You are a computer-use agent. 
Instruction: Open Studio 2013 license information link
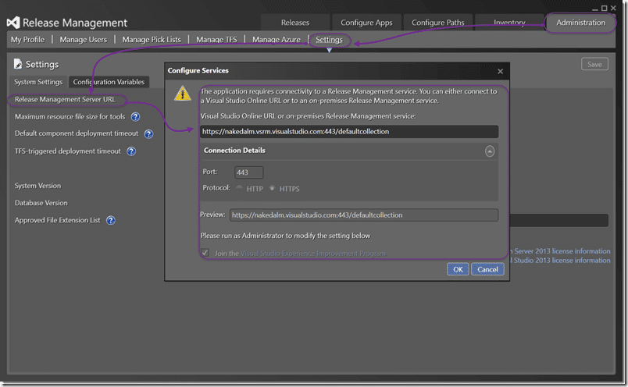[562, 261]
